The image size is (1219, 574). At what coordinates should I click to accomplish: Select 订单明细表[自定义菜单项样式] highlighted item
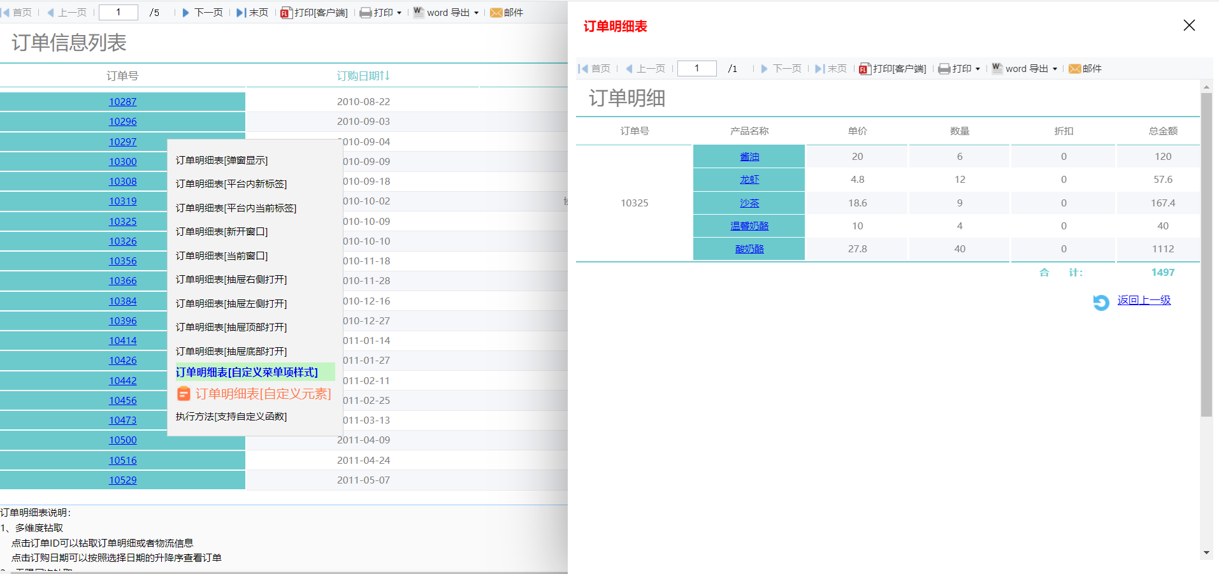(247, 372)
